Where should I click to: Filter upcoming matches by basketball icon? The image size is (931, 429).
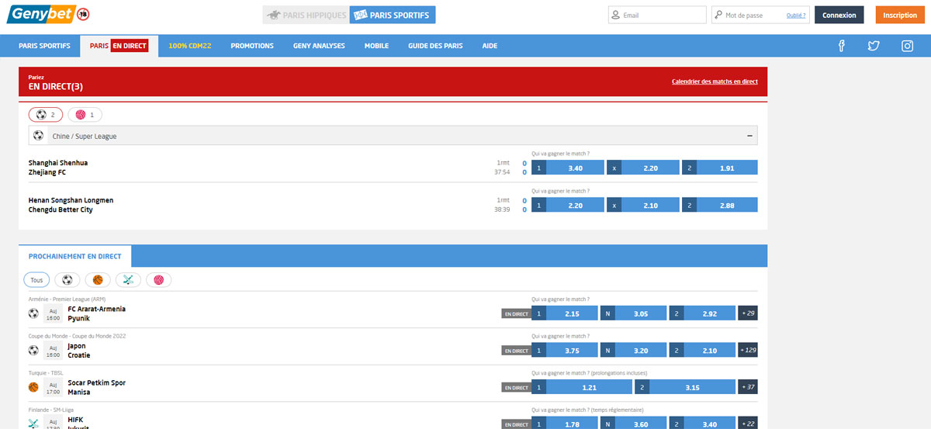point(98,280)
